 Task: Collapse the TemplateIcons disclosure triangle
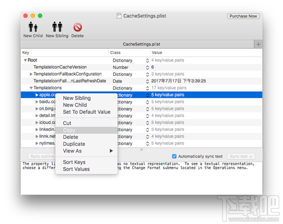pos(31,88)
